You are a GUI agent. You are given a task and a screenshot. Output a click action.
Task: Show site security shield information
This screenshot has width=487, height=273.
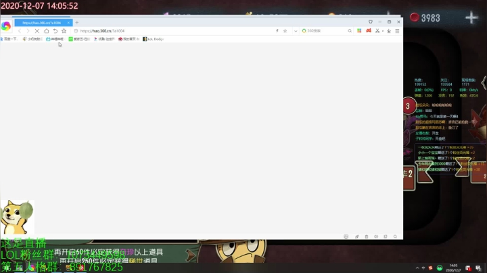pyautogui.click(x=76, y=31)
